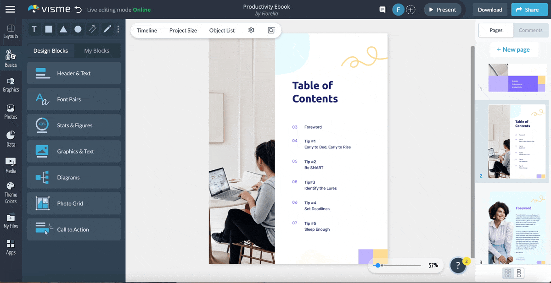Image resolution: width=551 pixels, height=283 pixels.
Task: Switch to the Comments tab in right panel
Action: pyautogui.click(x=530, y=30)
